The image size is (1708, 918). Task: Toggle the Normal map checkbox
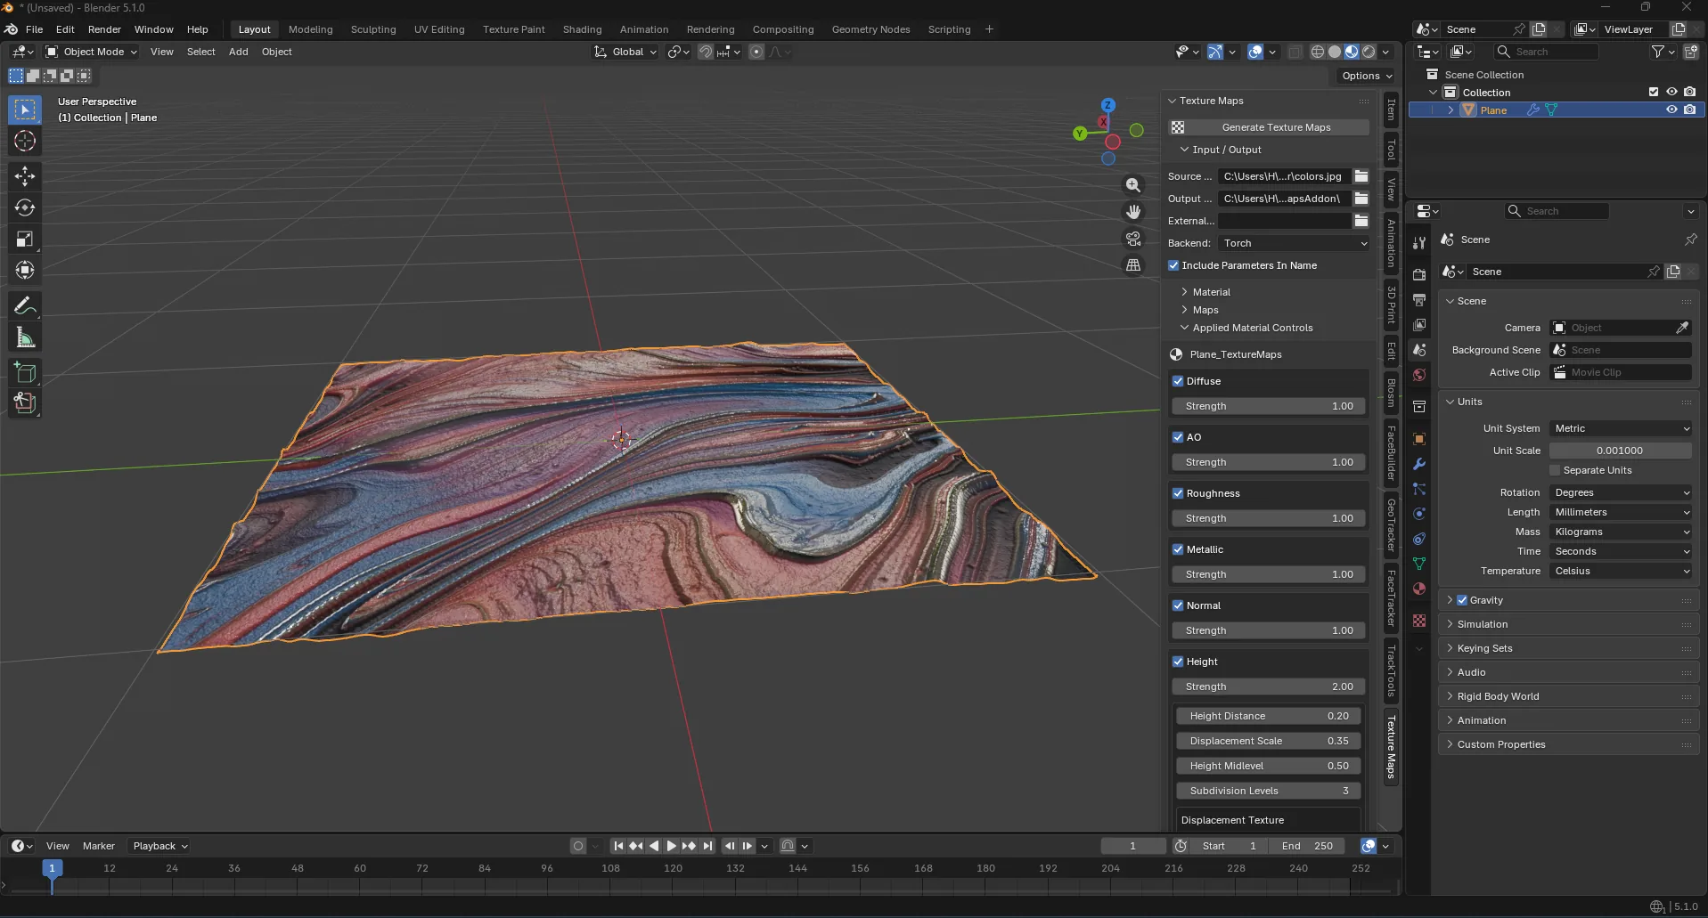click(1178, 605)
